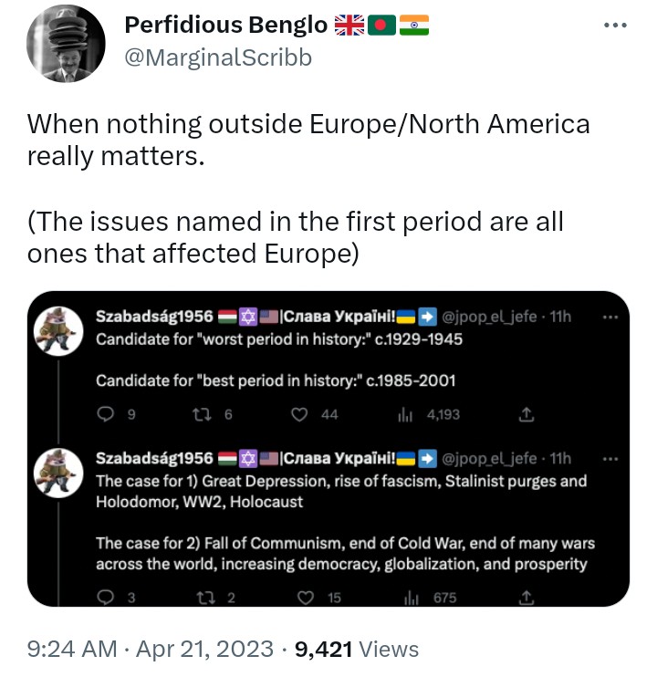
Task: Click reply icon with 3 replies
Action: tap(105, 598)
